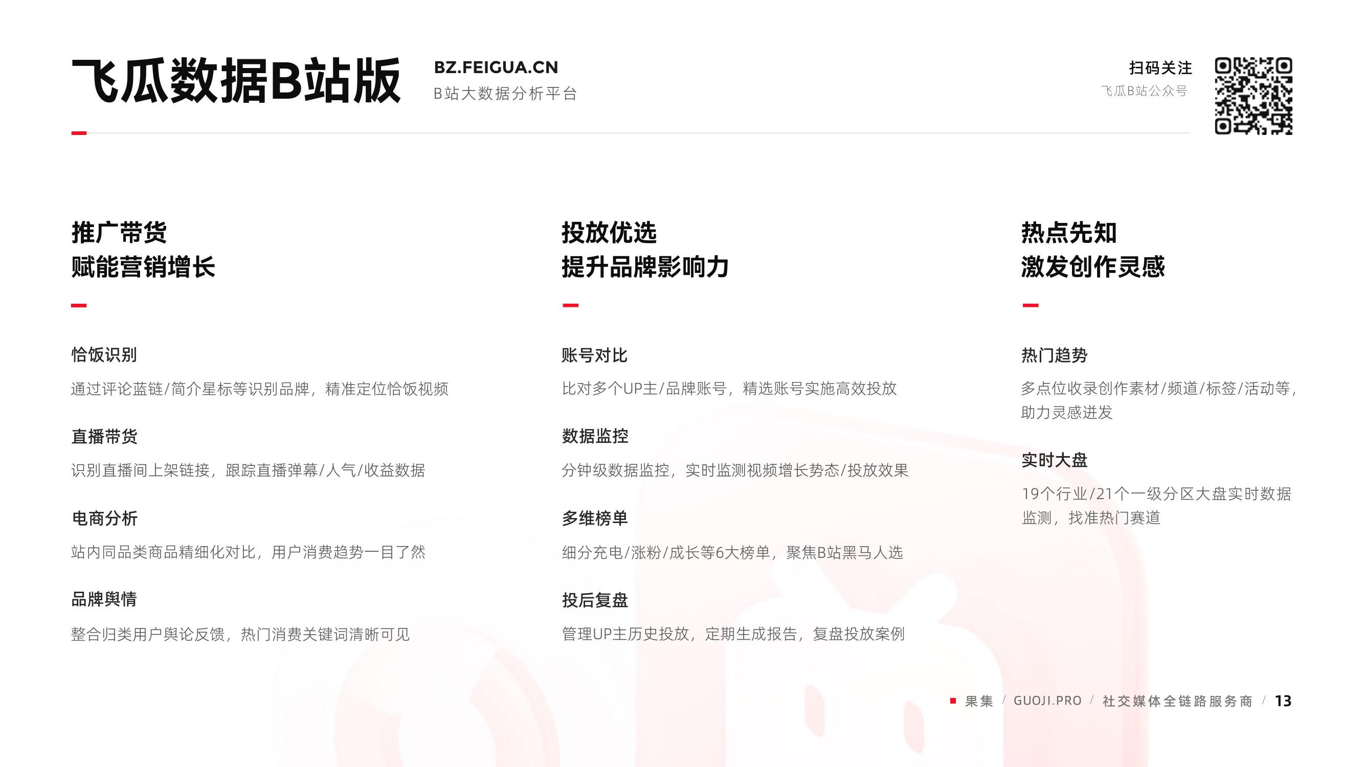Click the 数据监控 feature title
Image resolution: width=1364 pixels, height=767 pixels.
pos(595,436)
